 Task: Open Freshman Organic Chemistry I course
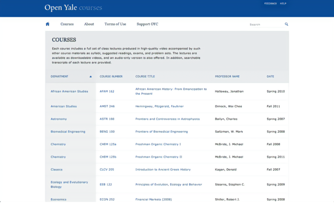click(158, 144)
